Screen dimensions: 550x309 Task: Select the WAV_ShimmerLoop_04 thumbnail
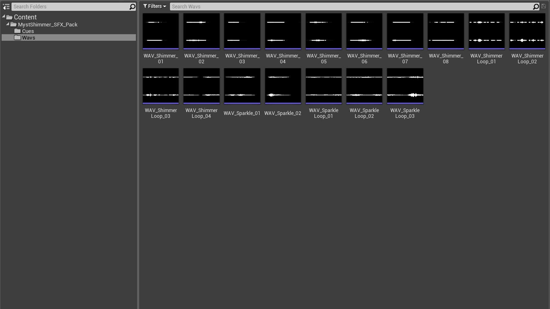pos(201,86)
